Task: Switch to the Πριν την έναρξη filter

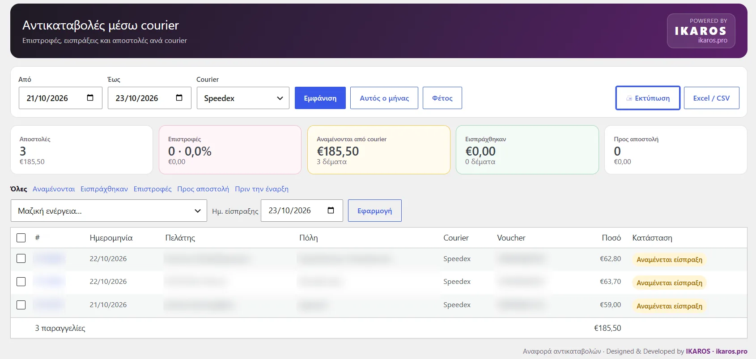Action: [262, 189]
